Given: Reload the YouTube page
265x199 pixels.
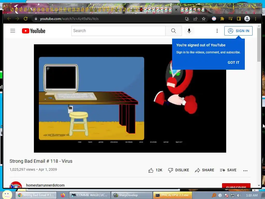Looking at the screenshot, I should pyautogui.click(x=26, y=19).
